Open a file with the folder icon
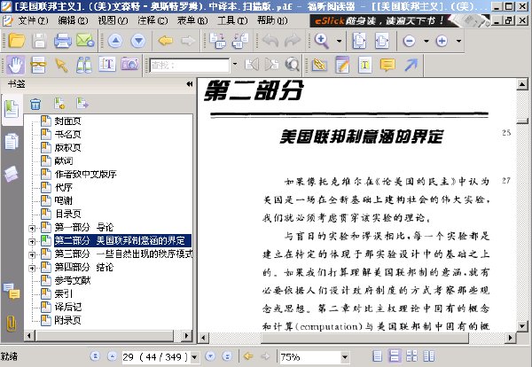532x367 pixels. point(17,41)
